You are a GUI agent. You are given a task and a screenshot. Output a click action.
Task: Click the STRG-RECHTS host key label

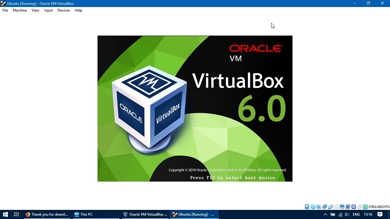point(379,207)
